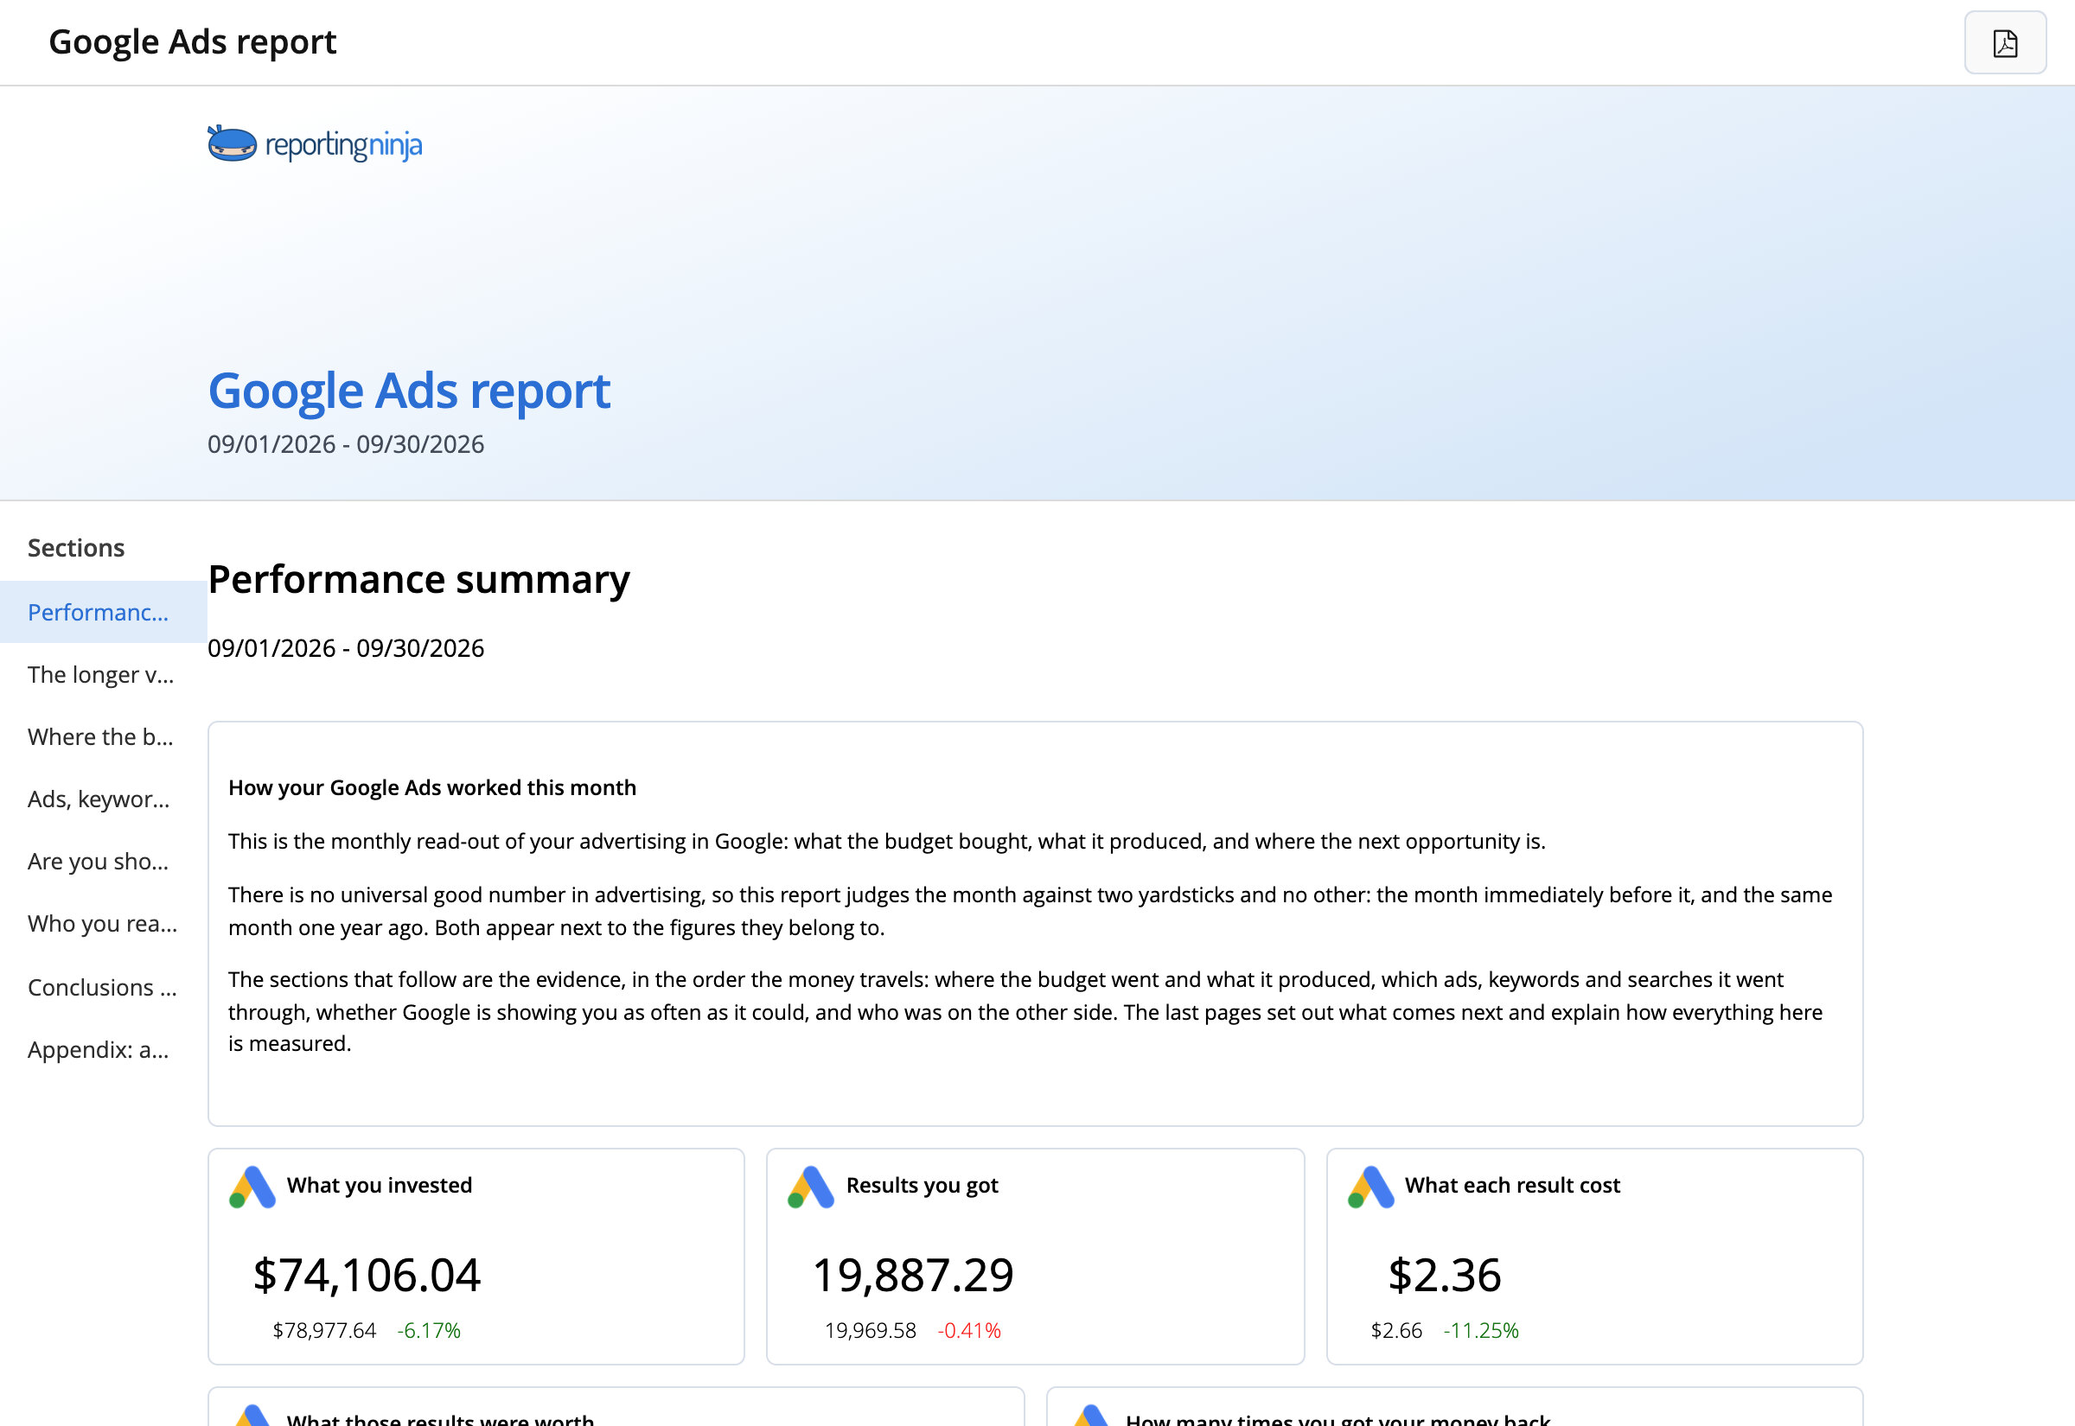Click the $2.36 cost per result value
Image resolution: width=2075 pixels, height=1426 pixels.
[x=1444, y=1275]
